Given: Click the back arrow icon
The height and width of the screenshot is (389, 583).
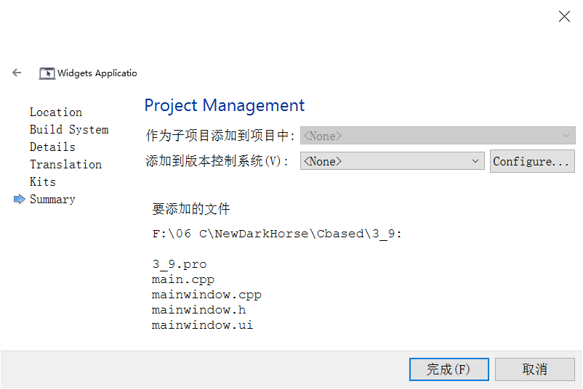Looking at the screenshot, I should (x=17, y=73).
